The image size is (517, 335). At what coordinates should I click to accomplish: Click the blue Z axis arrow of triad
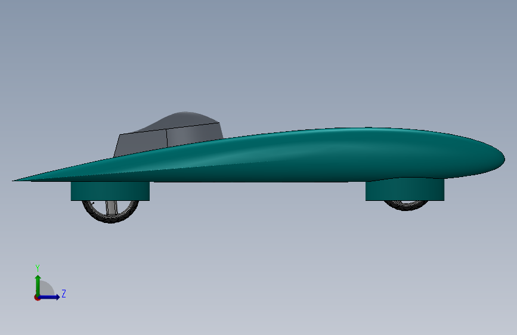click(49, 297)
